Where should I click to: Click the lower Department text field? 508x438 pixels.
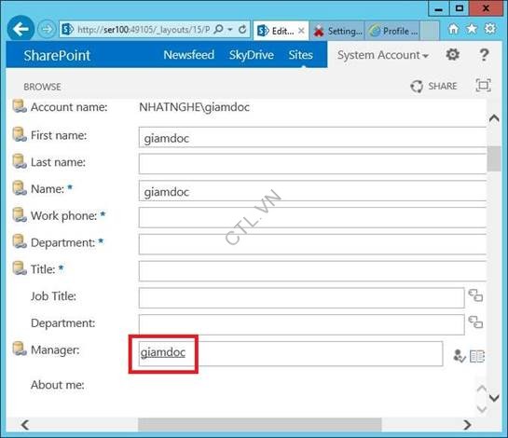click(x=302, y=325)
